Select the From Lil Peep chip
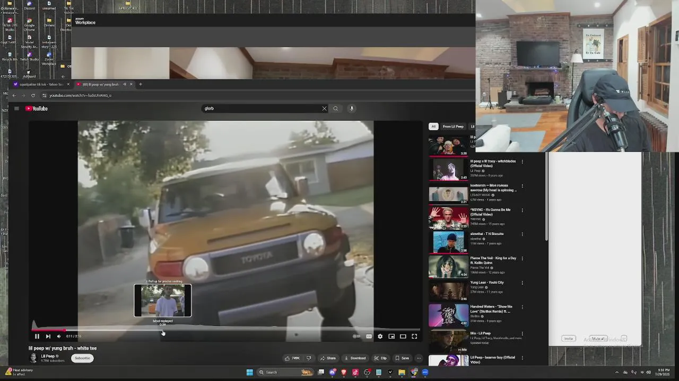 click(453, 126)
